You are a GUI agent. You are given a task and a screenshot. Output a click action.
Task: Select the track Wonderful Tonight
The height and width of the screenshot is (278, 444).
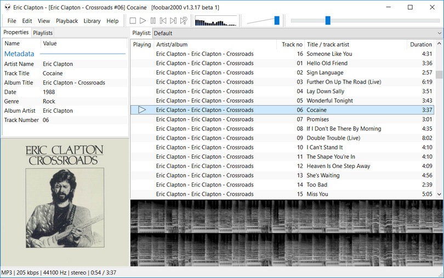[282, 100]
